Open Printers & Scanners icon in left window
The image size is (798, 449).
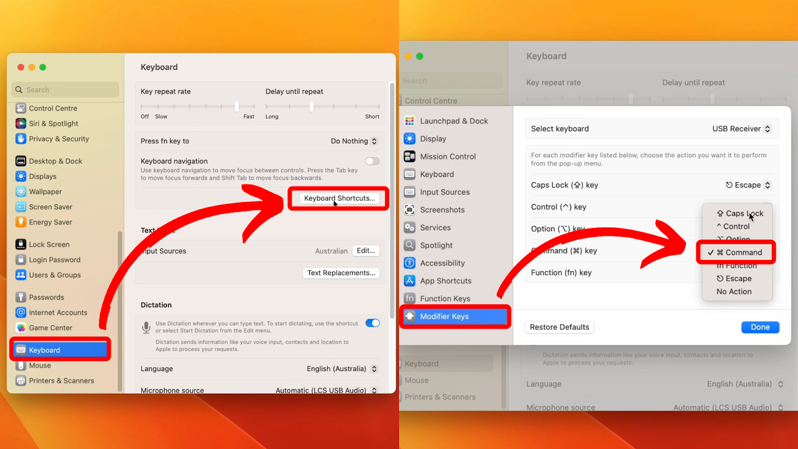point(21,381)
